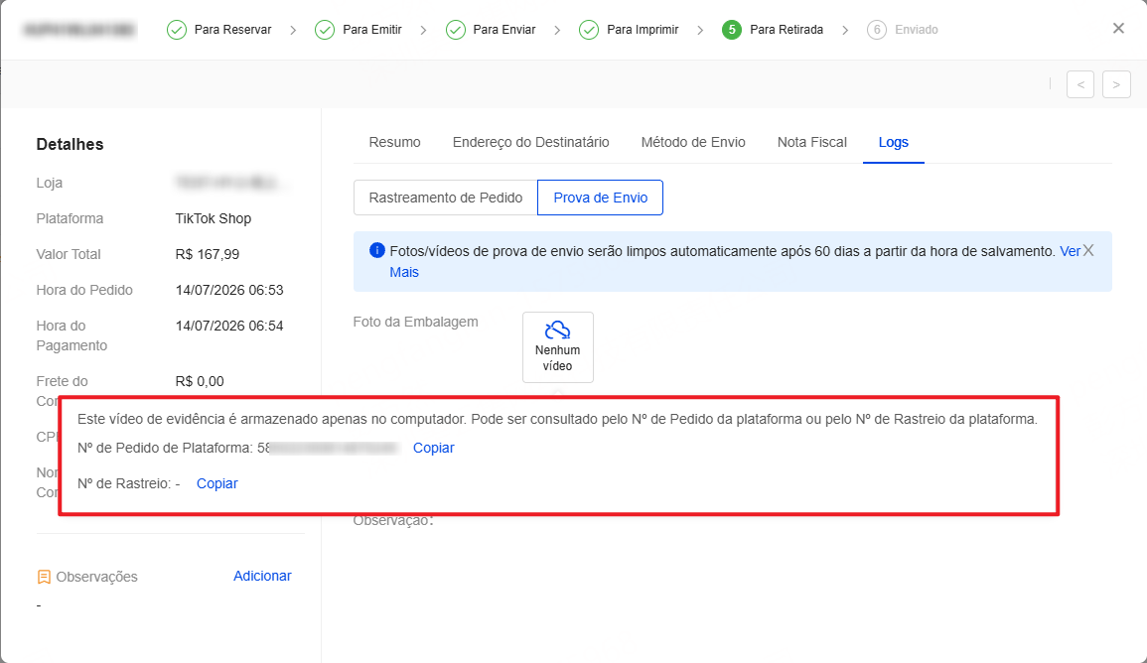The height and width of the screenshot is (663, 1147).
Task: Click the Nenhum vídeo cloud thumbnail
Action: click(557, 347)
